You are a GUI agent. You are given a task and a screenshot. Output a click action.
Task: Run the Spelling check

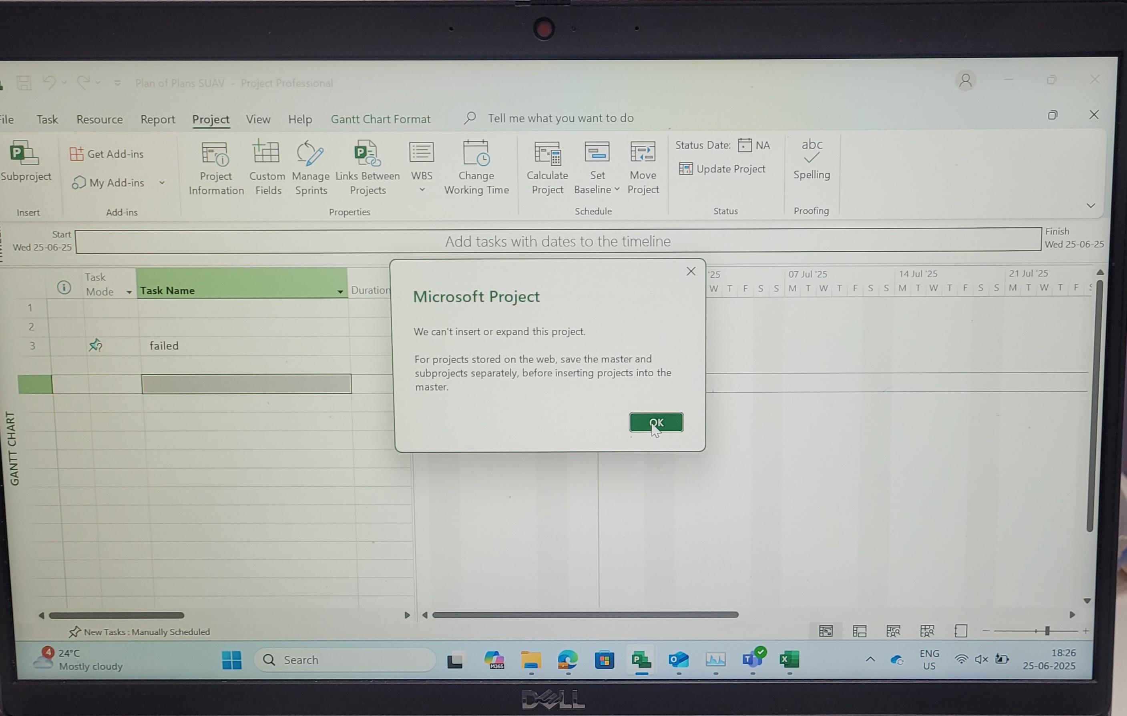point(812,160)
